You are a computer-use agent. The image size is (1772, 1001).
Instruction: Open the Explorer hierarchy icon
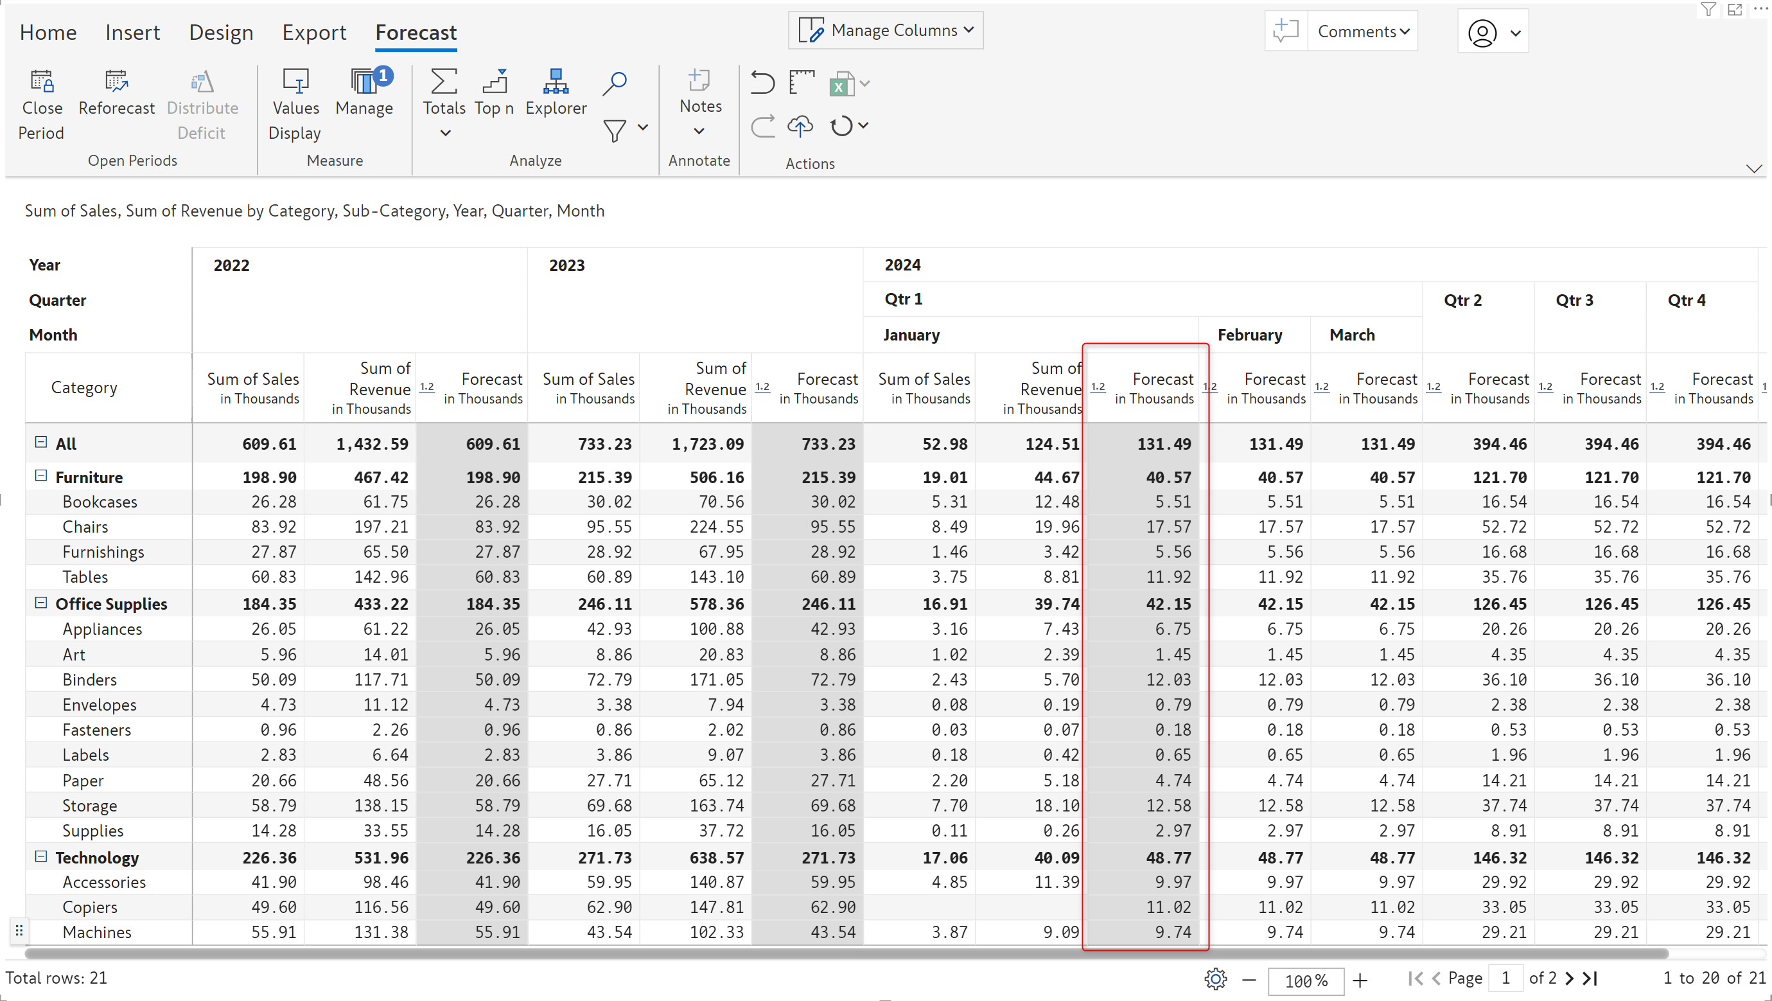pos(555,82)
